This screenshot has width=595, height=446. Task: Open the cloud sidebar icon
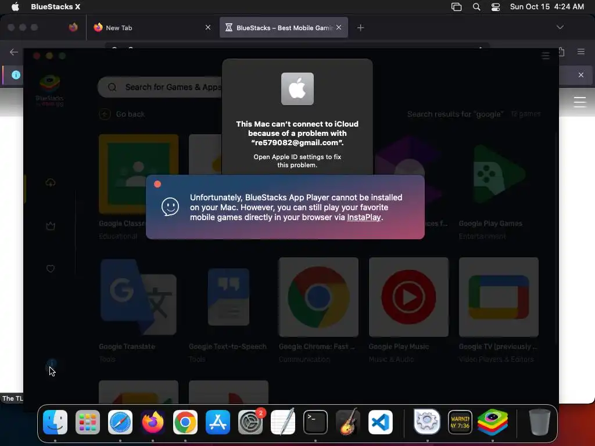coord(51,183)
